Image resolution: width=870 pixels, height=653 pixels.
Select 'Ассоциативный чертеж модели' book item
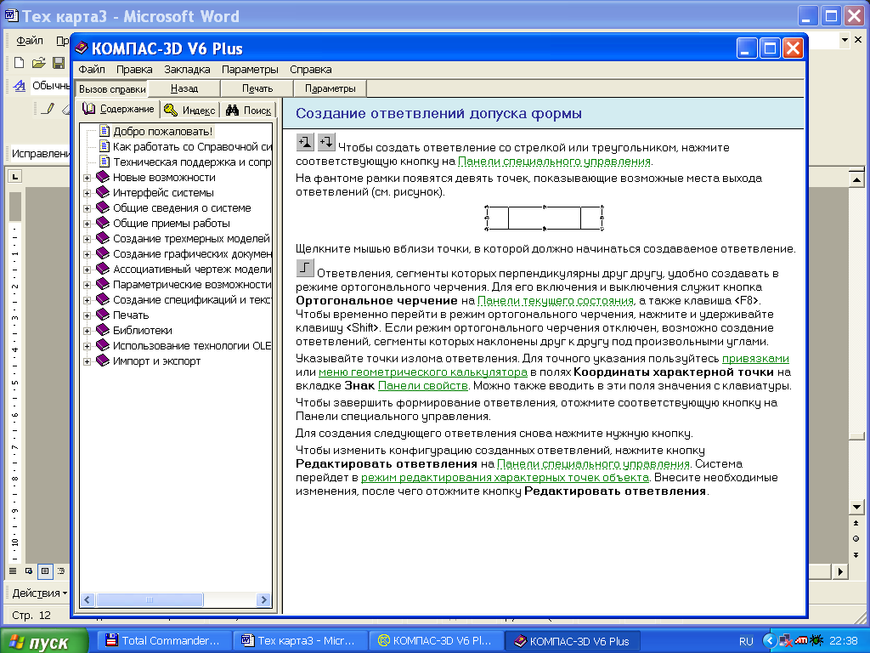(x=192, y=270)
